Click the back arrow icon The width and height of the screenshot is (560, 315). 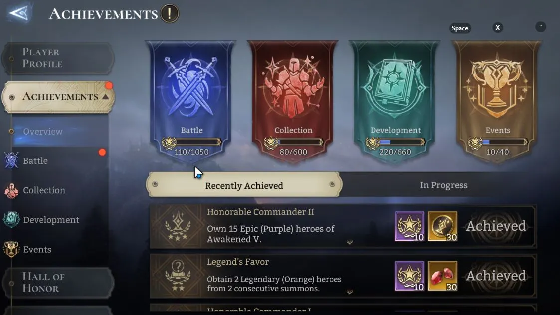pyautogui.click(x=19, y=13)
